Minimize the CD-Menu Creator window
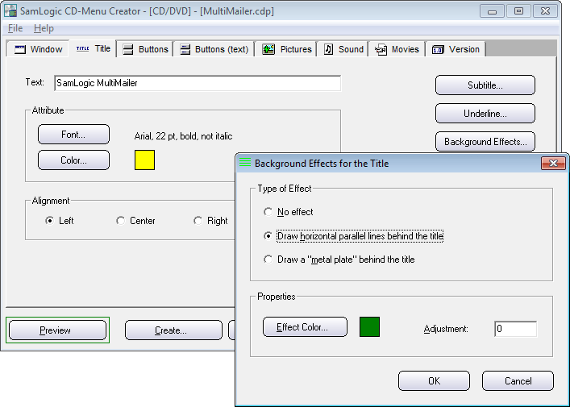Image resolution: width=570 pixels, height=407 pixels. click(492, 11)
